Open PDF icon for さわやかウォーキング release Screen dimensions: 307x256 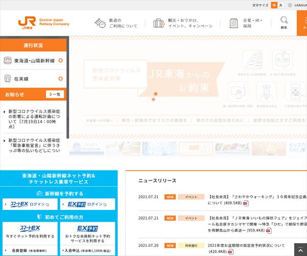click(x=246, y=203)
